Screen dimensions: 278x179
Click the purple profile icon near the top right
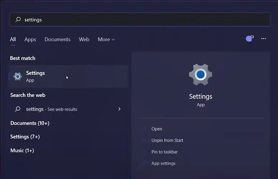250,39
